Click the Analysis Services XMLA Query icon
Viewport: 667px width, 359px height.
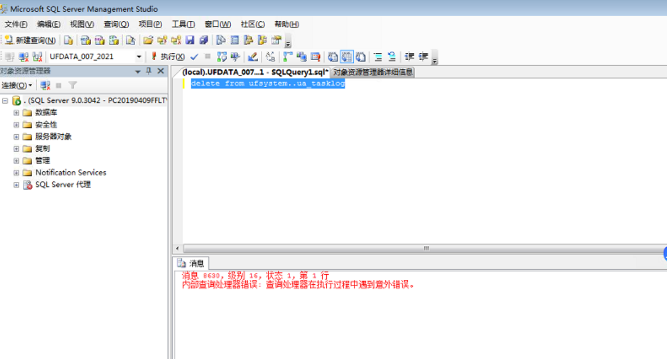[x=114, y=40]
